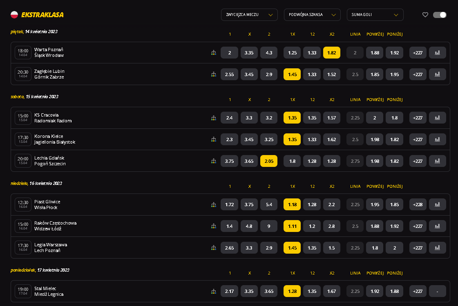Deselect away win odds 2.05 for Lechia Gdańsk
This screenshot has height=306, width=458.
[269, 161]
